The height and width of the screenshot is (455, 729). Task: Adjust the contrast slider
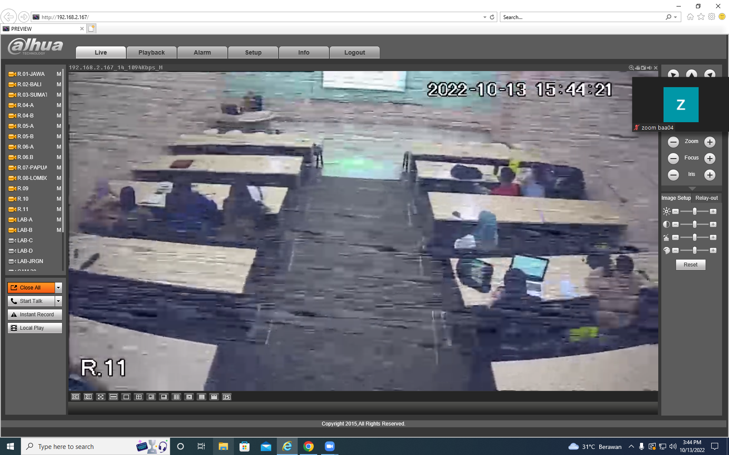[694, 224]
